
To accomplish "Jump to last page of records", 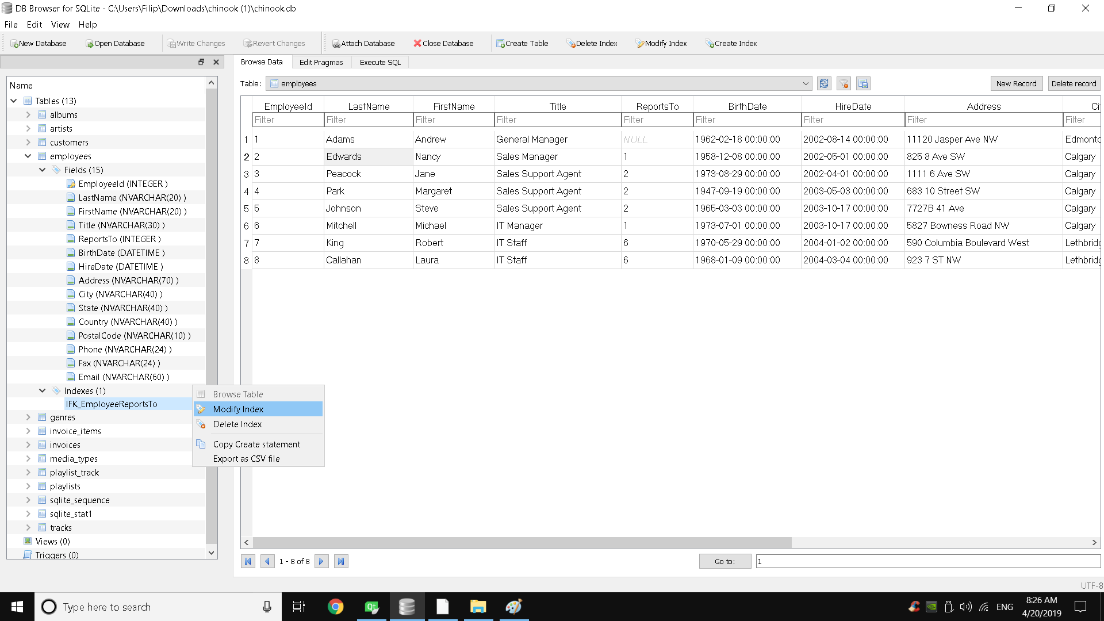I will [x=341, y=561].
